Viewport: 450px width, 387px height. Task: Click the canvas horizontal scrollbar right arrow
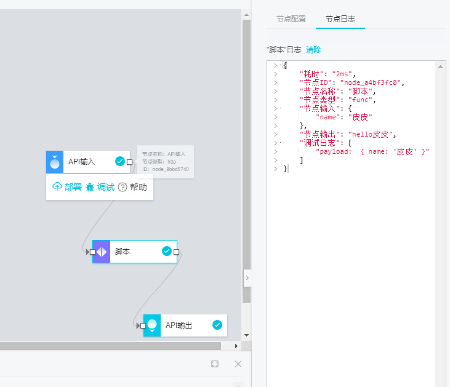[x=236, y=346]
